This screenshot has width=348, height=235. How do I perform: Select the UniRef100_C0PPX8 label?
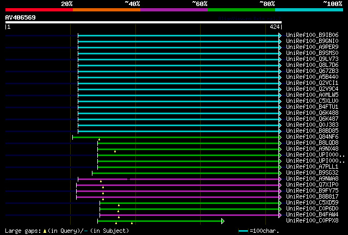[x=312, y=221]
